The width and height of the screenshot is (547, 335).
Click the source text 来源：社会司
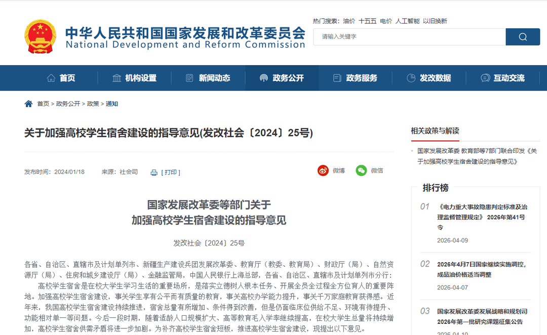pyautogui.click(x=120, y=172)
